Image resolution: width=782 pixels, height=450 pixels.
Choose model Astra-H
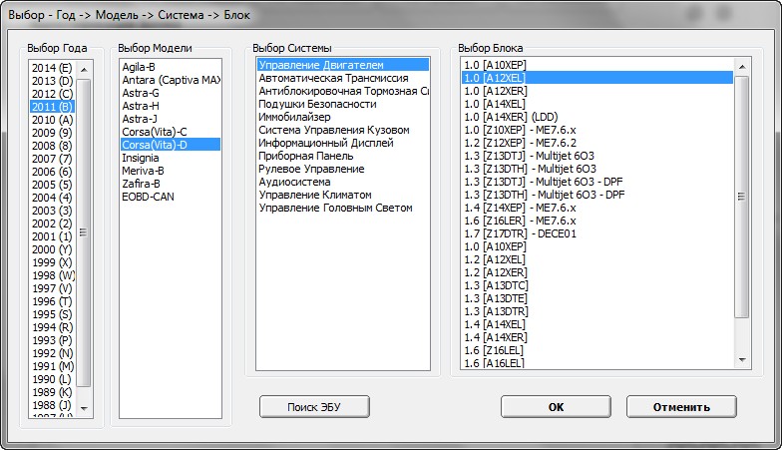[170, 106]
